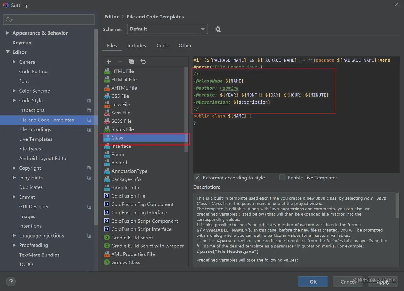Select Live Templates in settings tree
This screenshot has height=291, width=404.
[36, 139]
